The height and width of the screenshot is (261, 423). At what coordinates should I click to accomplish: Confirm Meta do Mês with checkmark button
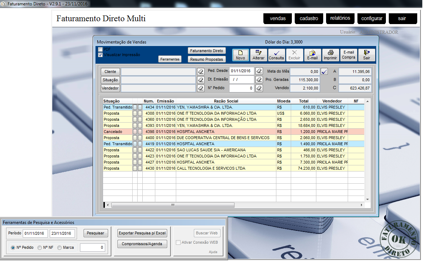325,72
